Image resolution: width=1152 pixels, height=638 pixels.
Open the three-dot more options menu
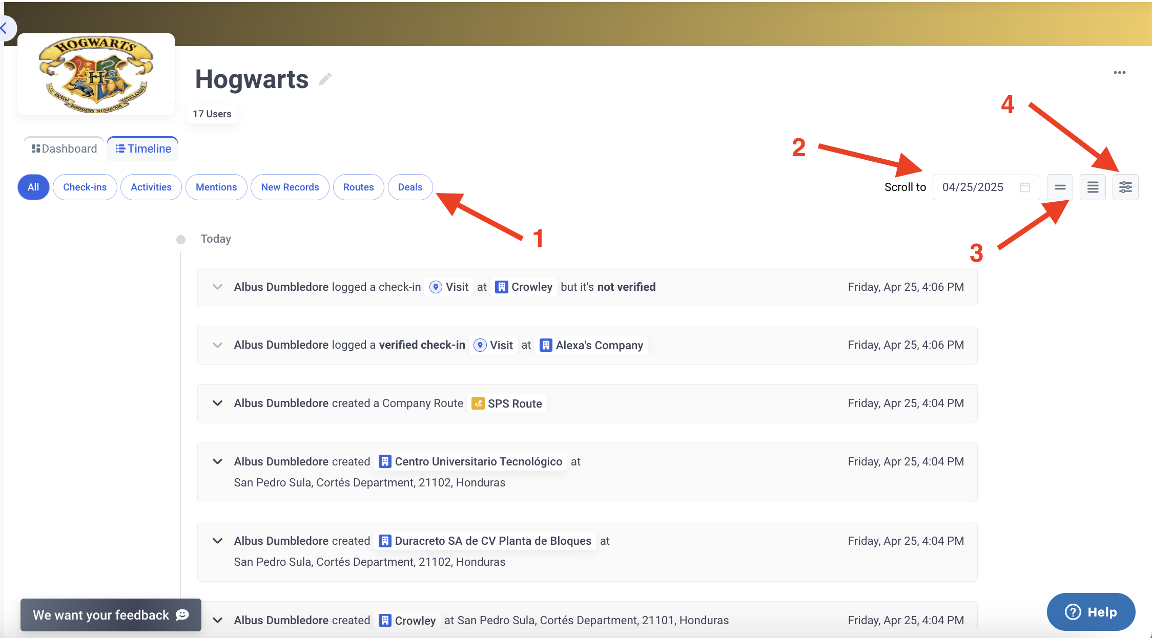click(1119, 73)
